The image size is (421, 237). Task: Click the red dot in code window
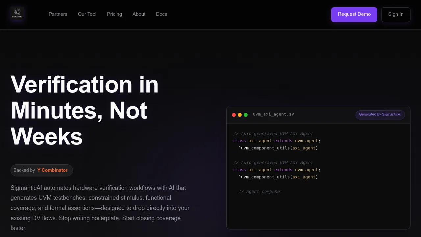[x=234, y=115]
